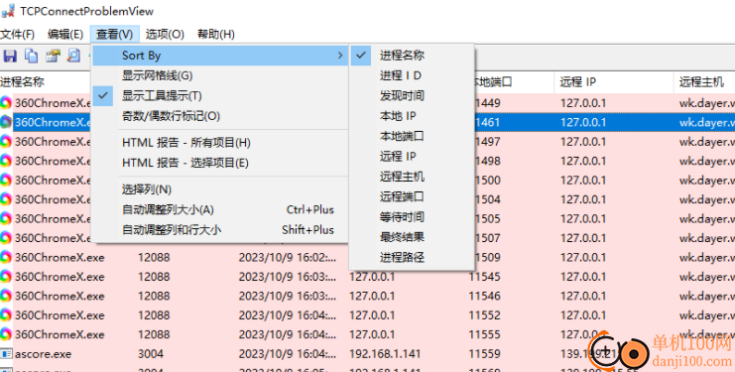735x372 pixels.
Task: Open 选择列(N) column chooser
Action: pos(220,189)
